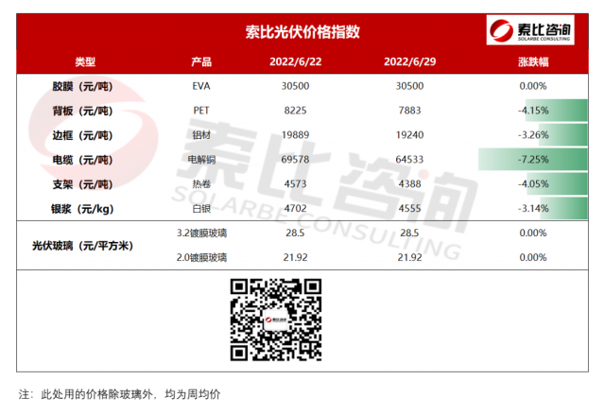The width and height of the screenshot is (605, 415).
Task: Select the 胶膜（元/吨）row label
Action: point(85,86)
